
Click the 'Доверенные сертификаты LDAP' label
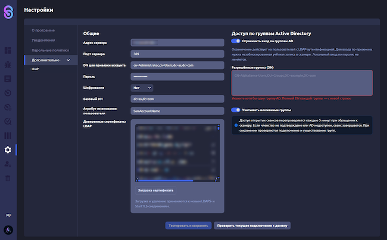pos(104,124)
